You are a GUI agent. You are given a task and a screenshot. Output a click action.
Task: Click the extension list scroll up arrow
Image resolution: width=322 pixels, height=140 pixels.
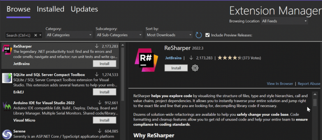click(123, 45)
